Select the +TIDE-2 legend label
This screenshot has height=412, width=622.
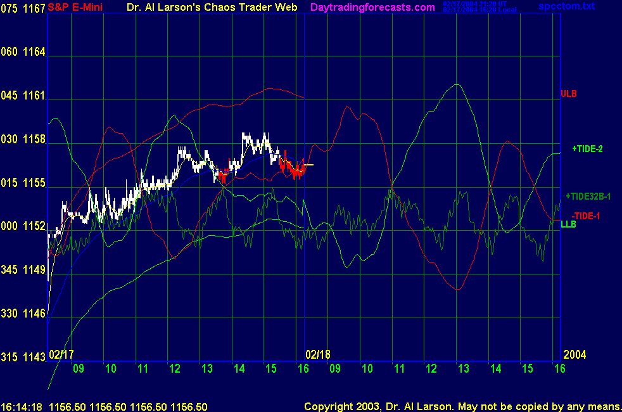587,148
